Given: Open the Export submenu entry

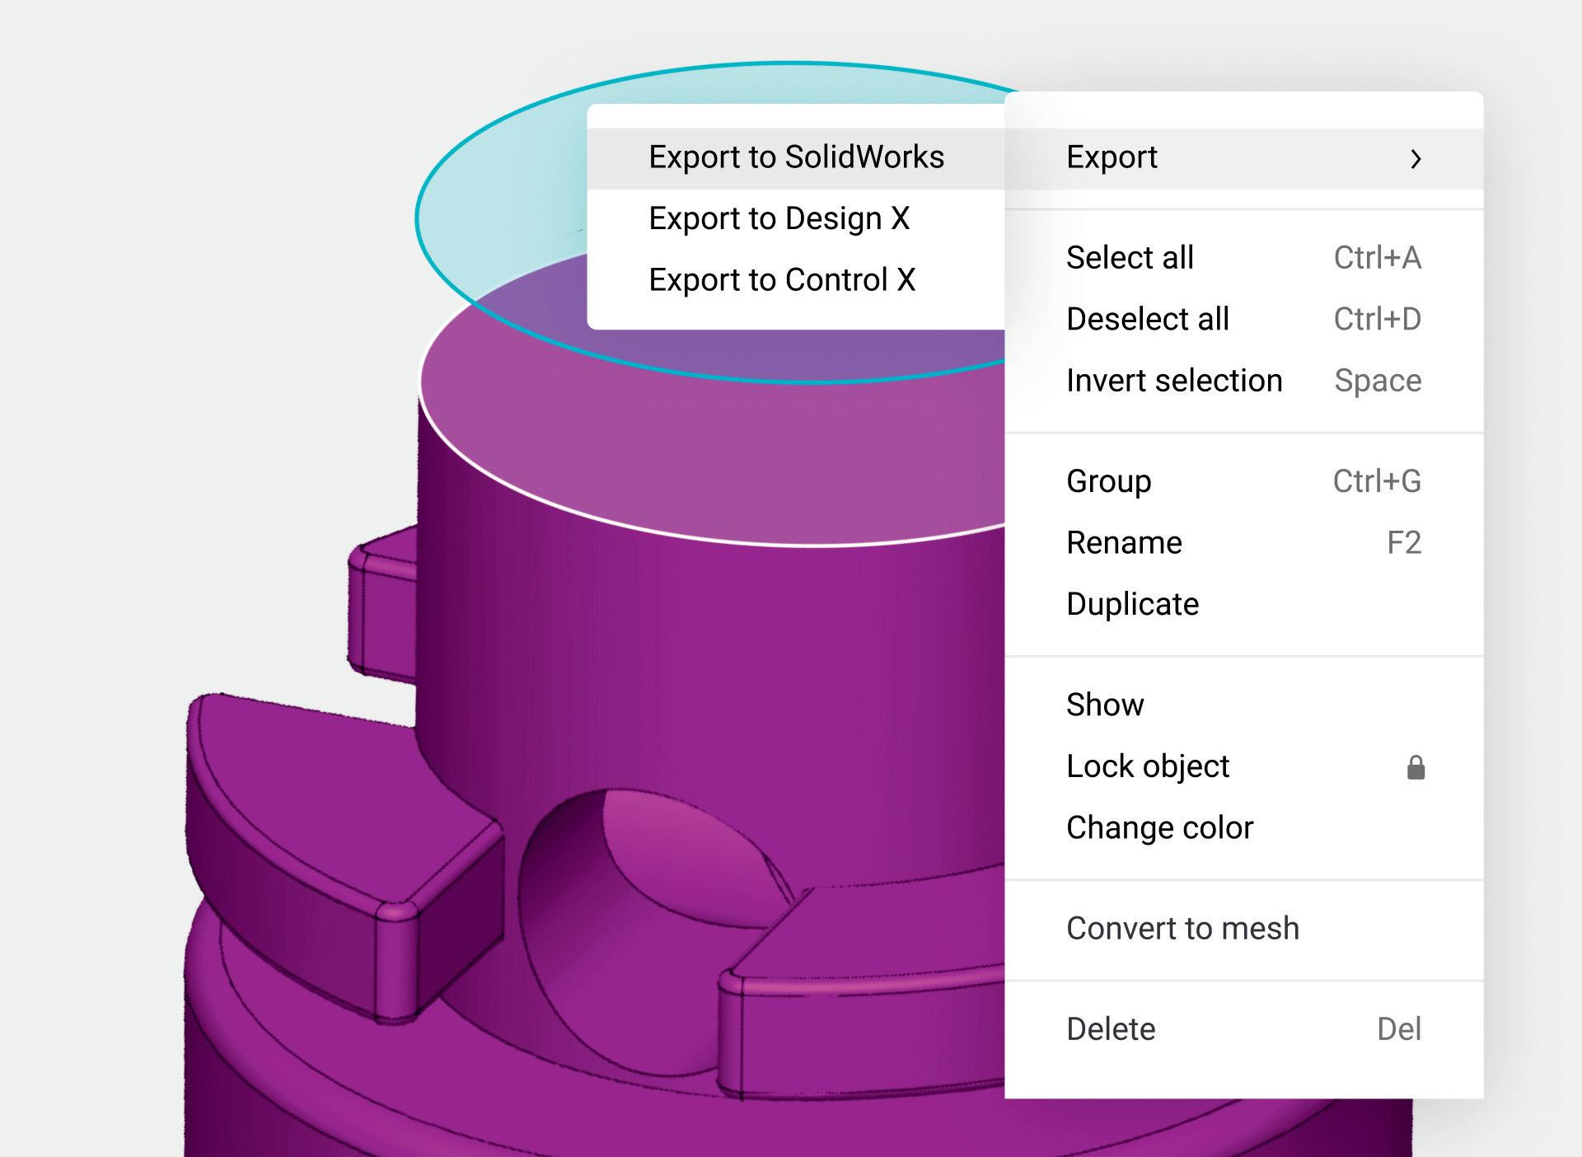Looking at the screenshot, I should coord(1112,157).
